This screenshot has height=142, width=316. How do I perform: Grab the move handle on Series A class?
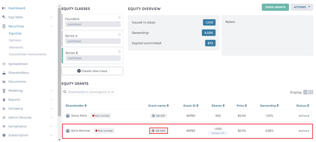(x=119, y=34)
